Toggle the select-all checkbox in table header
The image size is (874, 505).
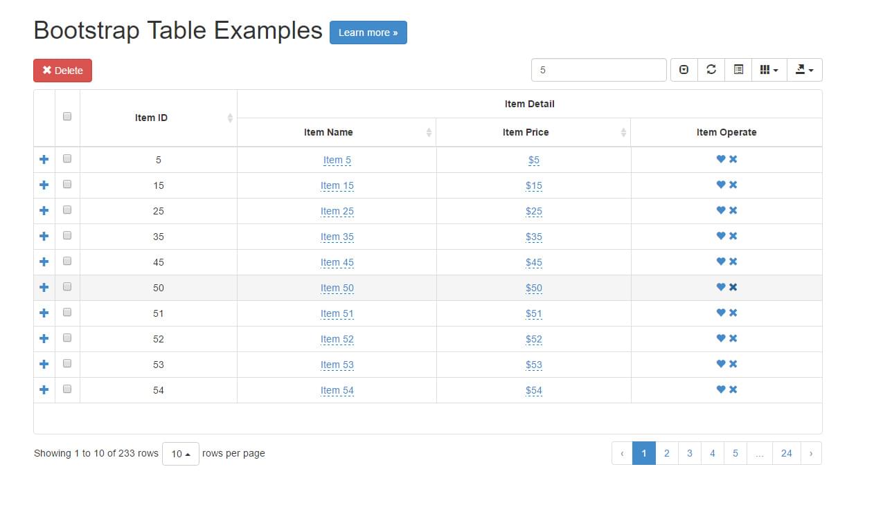tap(66, 116)
